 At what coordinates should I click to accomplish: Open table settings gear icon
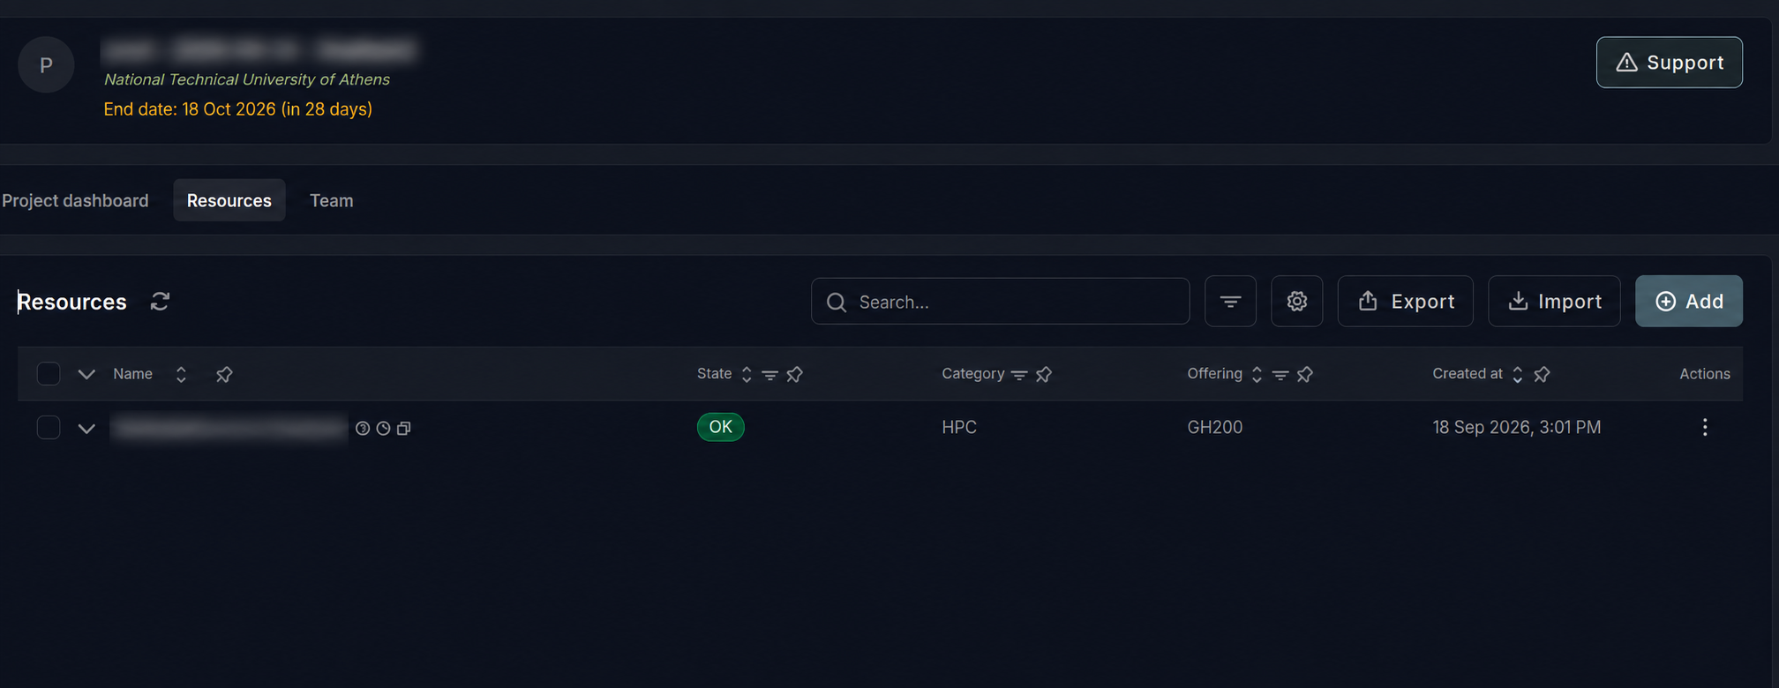point(1296,302)
